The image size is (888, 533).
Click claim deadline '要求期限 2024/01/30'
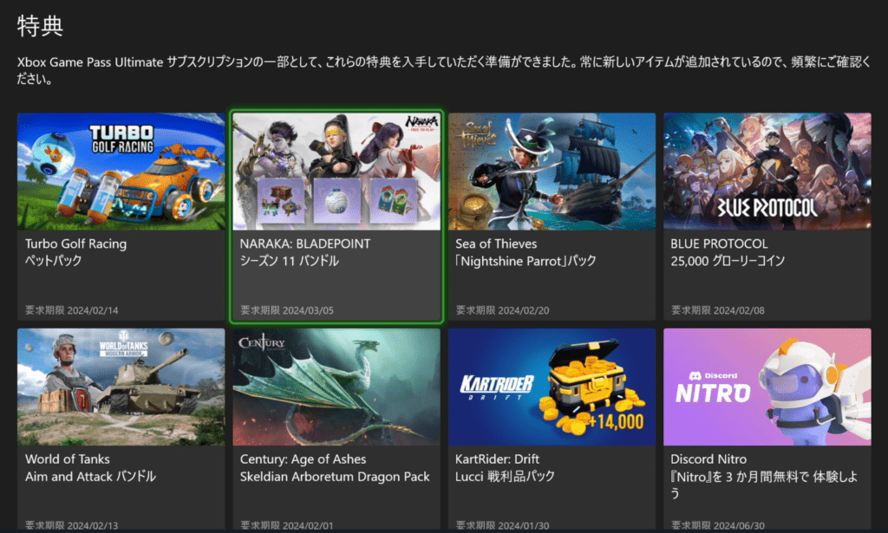(502, 526)
